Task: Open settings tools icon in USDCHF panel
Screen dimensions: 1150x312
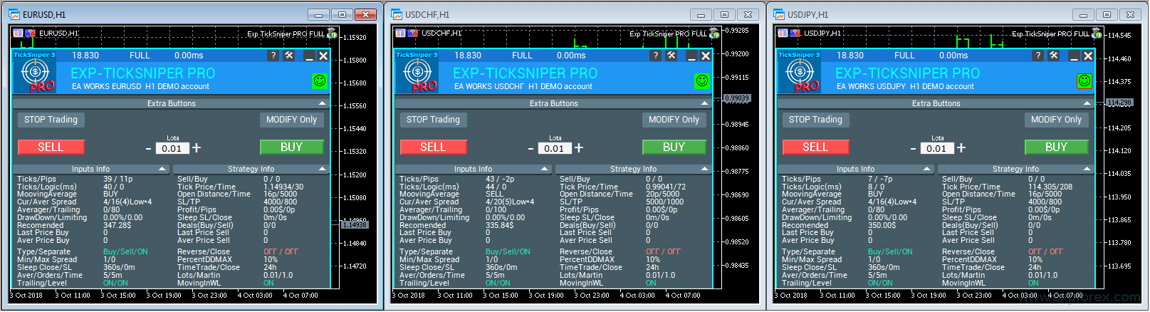Action: pyautogui.click(x=671, y=56)
